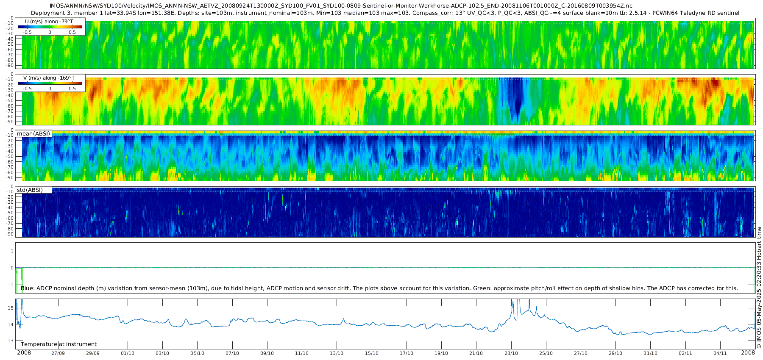Click the blue/green ADCP depth caption text
Image resolution: width=763 pixels, height=360 pixels.
379,288
